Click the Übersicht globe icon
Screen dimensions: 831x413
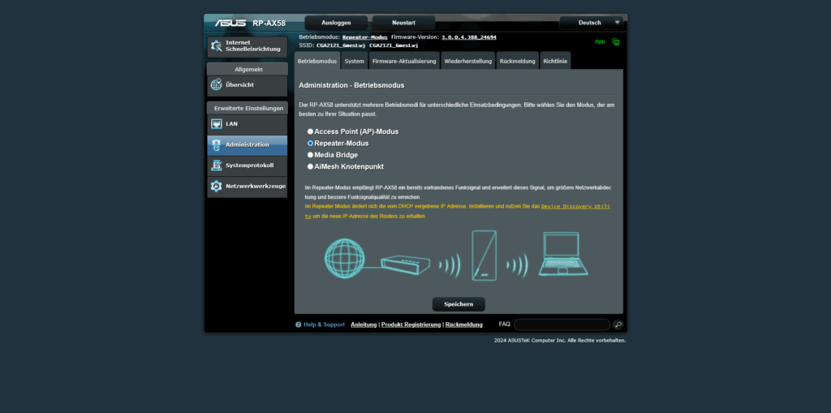[x=216, y=84]
